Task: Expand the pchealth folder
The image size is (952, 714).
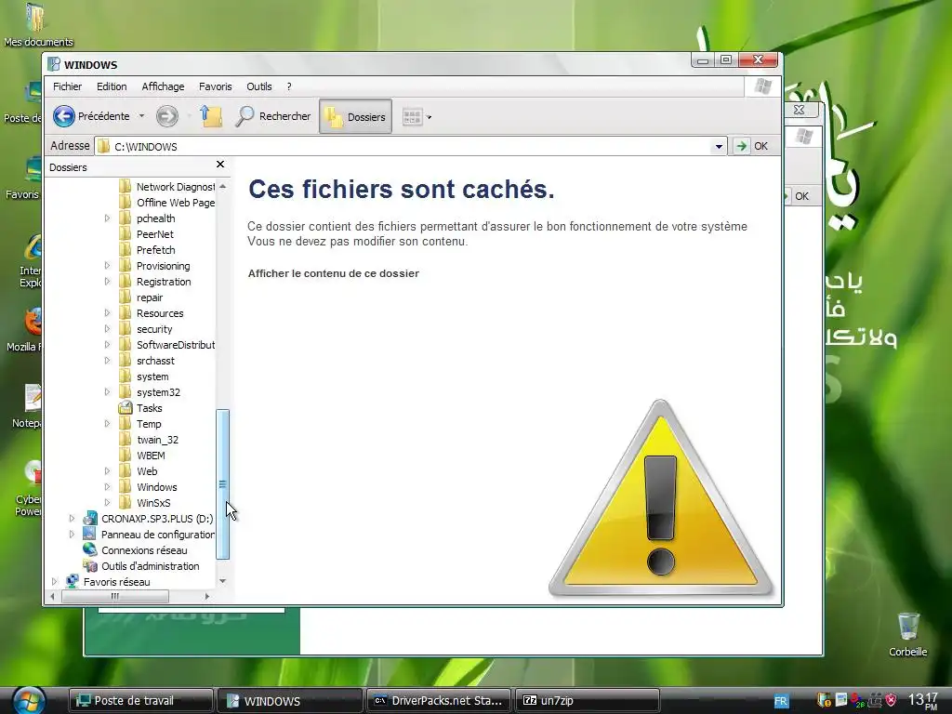Action: [x=107, y=218]
